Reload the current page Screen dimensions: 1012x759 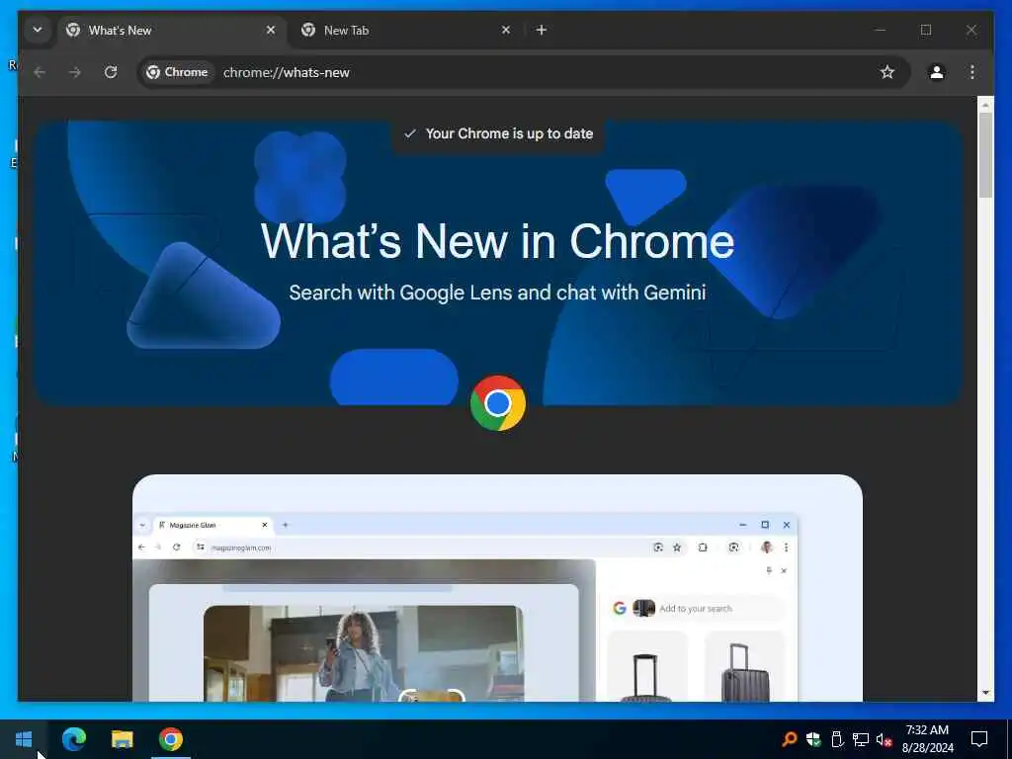tap(111, 72)
